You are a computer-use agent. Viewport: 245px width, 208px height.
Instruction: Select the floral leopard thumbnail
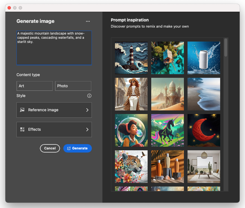pos(131,166)
